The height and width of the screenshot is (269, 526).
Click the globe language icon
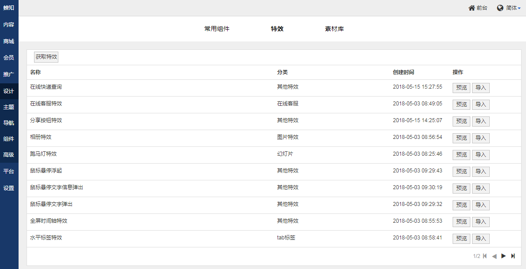click(x=500, y=8)
